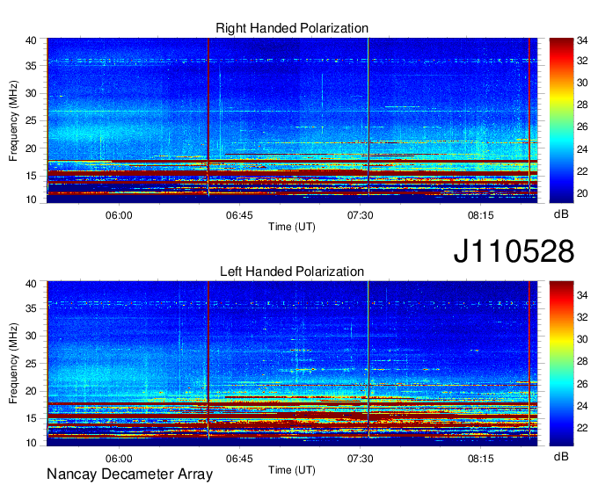
Task: Click the dB unit label under the top colorbar
Action: [x=561, y=214]
